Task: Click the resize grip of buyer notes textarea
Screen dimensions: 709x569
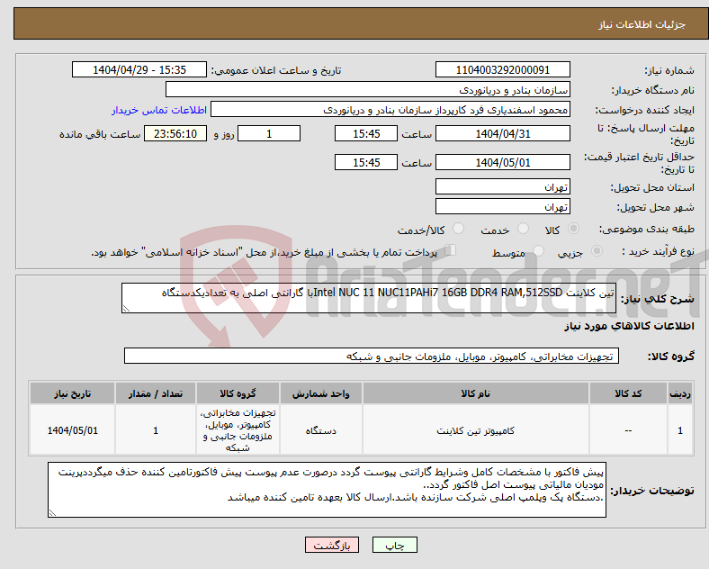Action: point(52,512)
